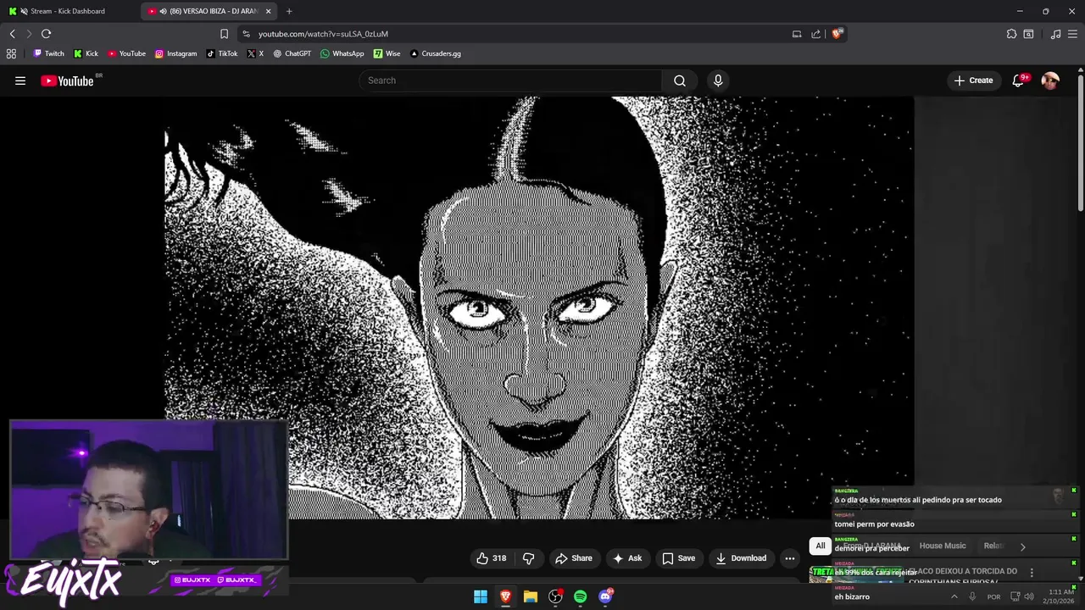This screenshot has height=610, width=1085.
Task: Close the VERSAO IBIZA tab
Action: [268, 11]
